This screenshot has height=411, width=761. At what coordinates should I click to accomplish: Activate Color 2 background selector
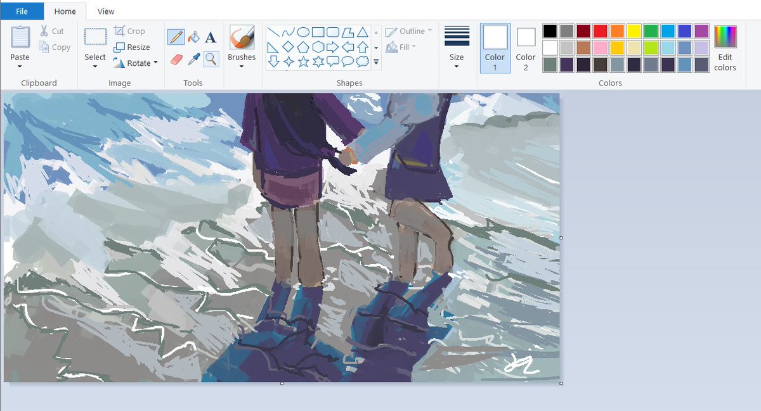tap(526, 48)
